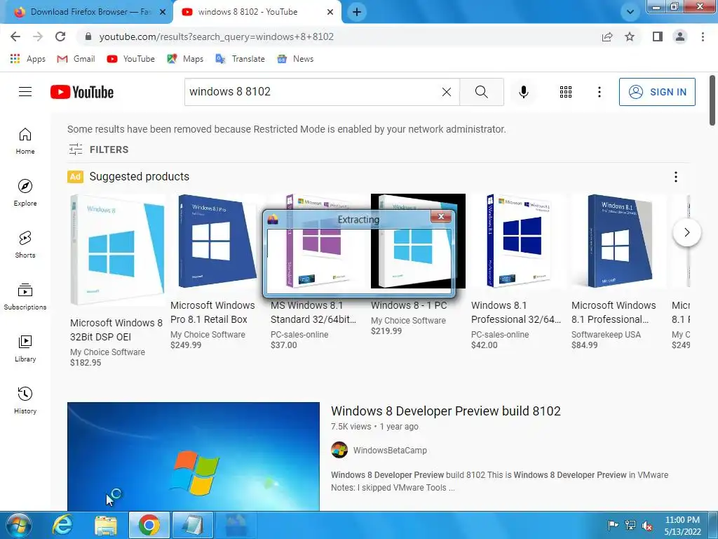Launch Internet Explorer from the taskbar
Screen dimensions: 718x539
click(62, 525)
